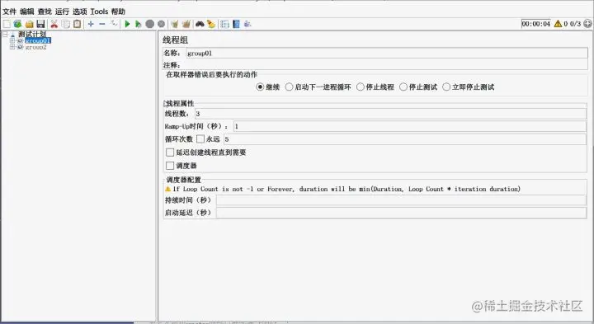Click the warning icon beside If Loop Count
The image size is (594, 324).
click(x=167, y=189)
